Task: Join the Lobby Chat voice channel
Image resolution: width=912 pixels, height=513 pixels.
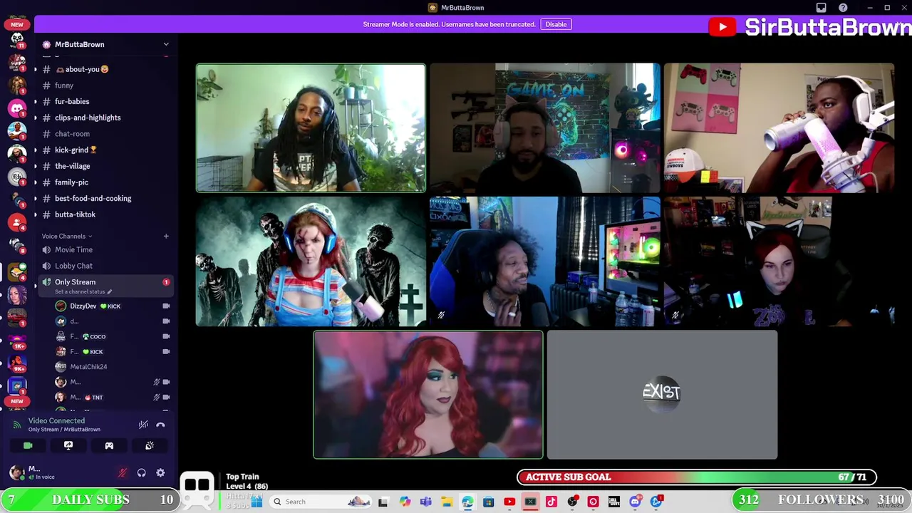Action: [105, 266]
